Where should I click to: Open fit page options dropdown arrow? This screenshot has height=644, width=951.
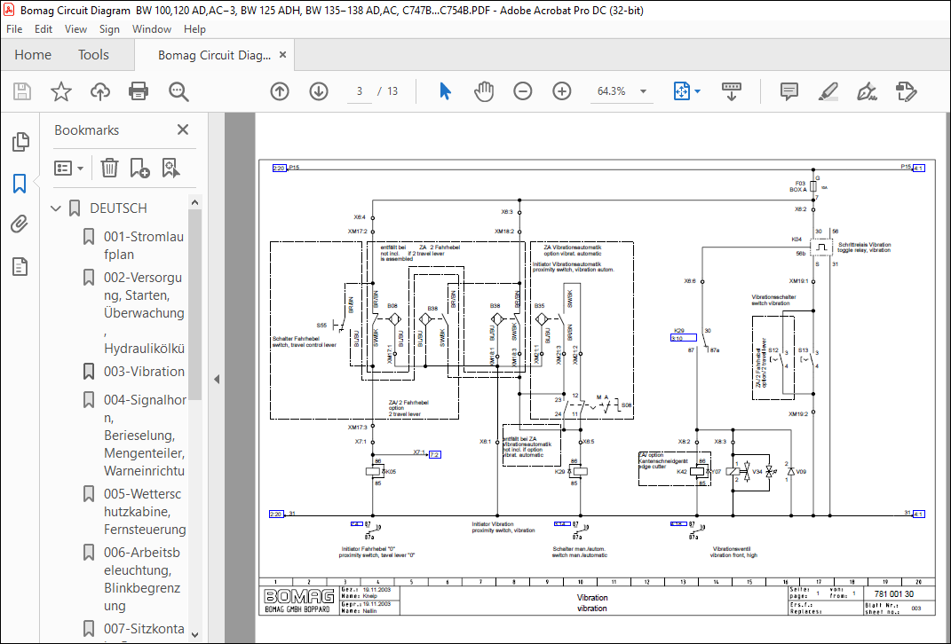pyautogui.click(x=697, y=91)
